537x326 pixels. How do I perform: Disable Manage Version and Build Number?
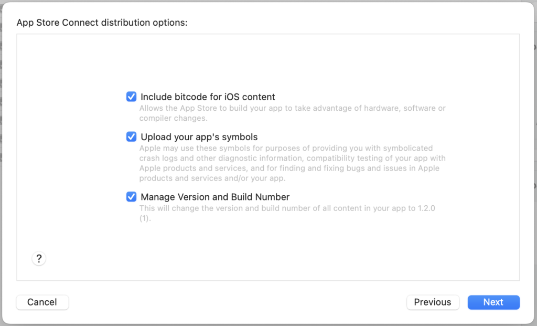(131, 197)
